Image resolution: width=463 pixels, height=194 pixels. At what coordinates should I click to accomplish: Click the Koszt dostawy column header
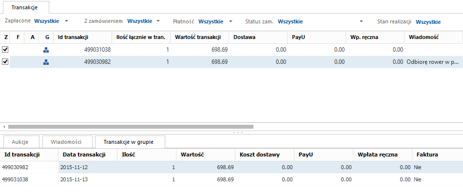click(265, 155)
